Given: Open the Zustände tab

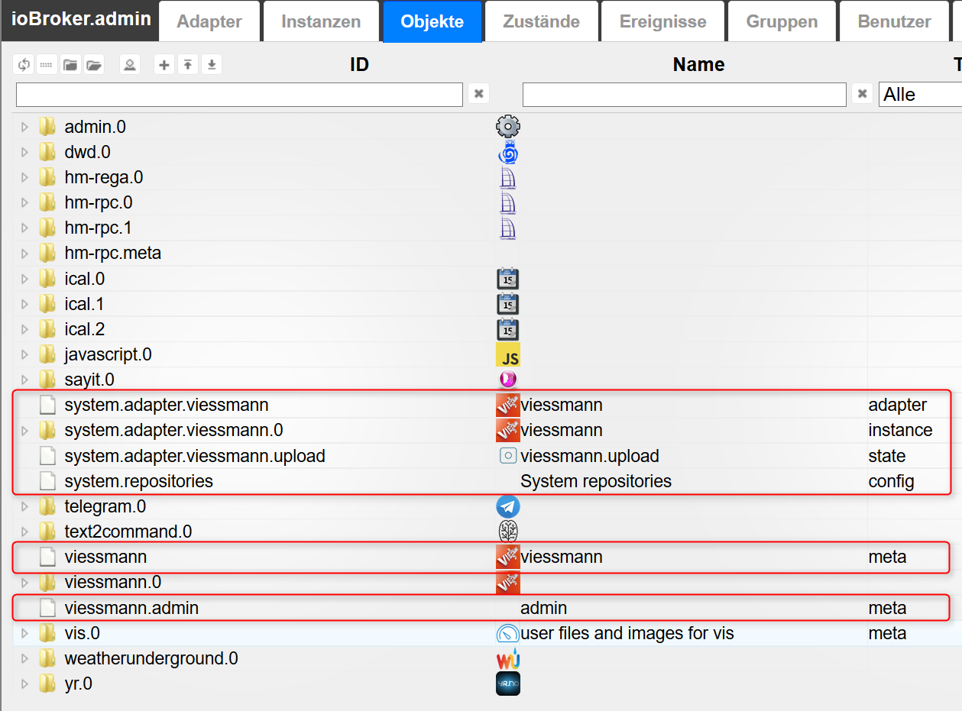Looking at the screenshot, I should coord(541,21).
